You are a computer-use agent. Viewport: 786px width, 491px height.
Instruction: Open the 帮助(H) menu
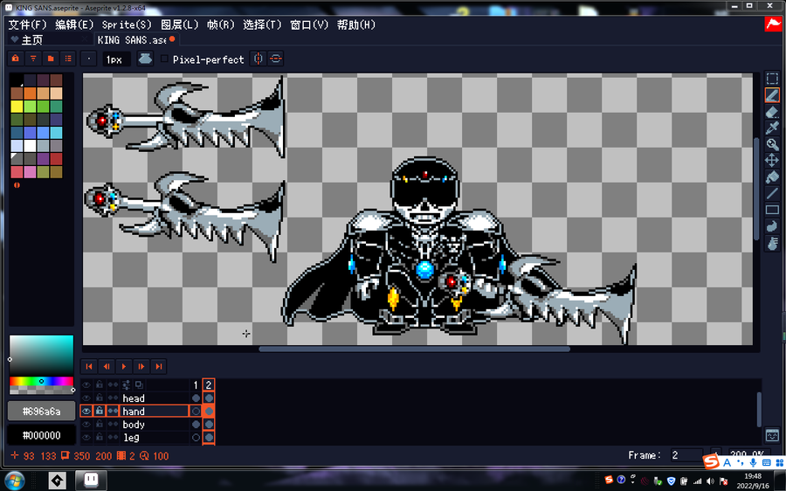[x=356, y=24]
